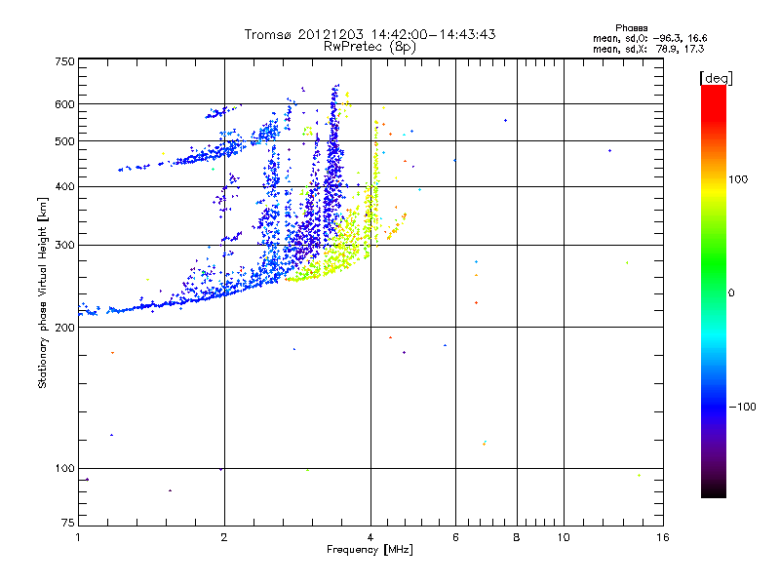Click the '[deg]' colorbar unit label
The height and width of the screenshot is (585, 780).
click(716, 78)
